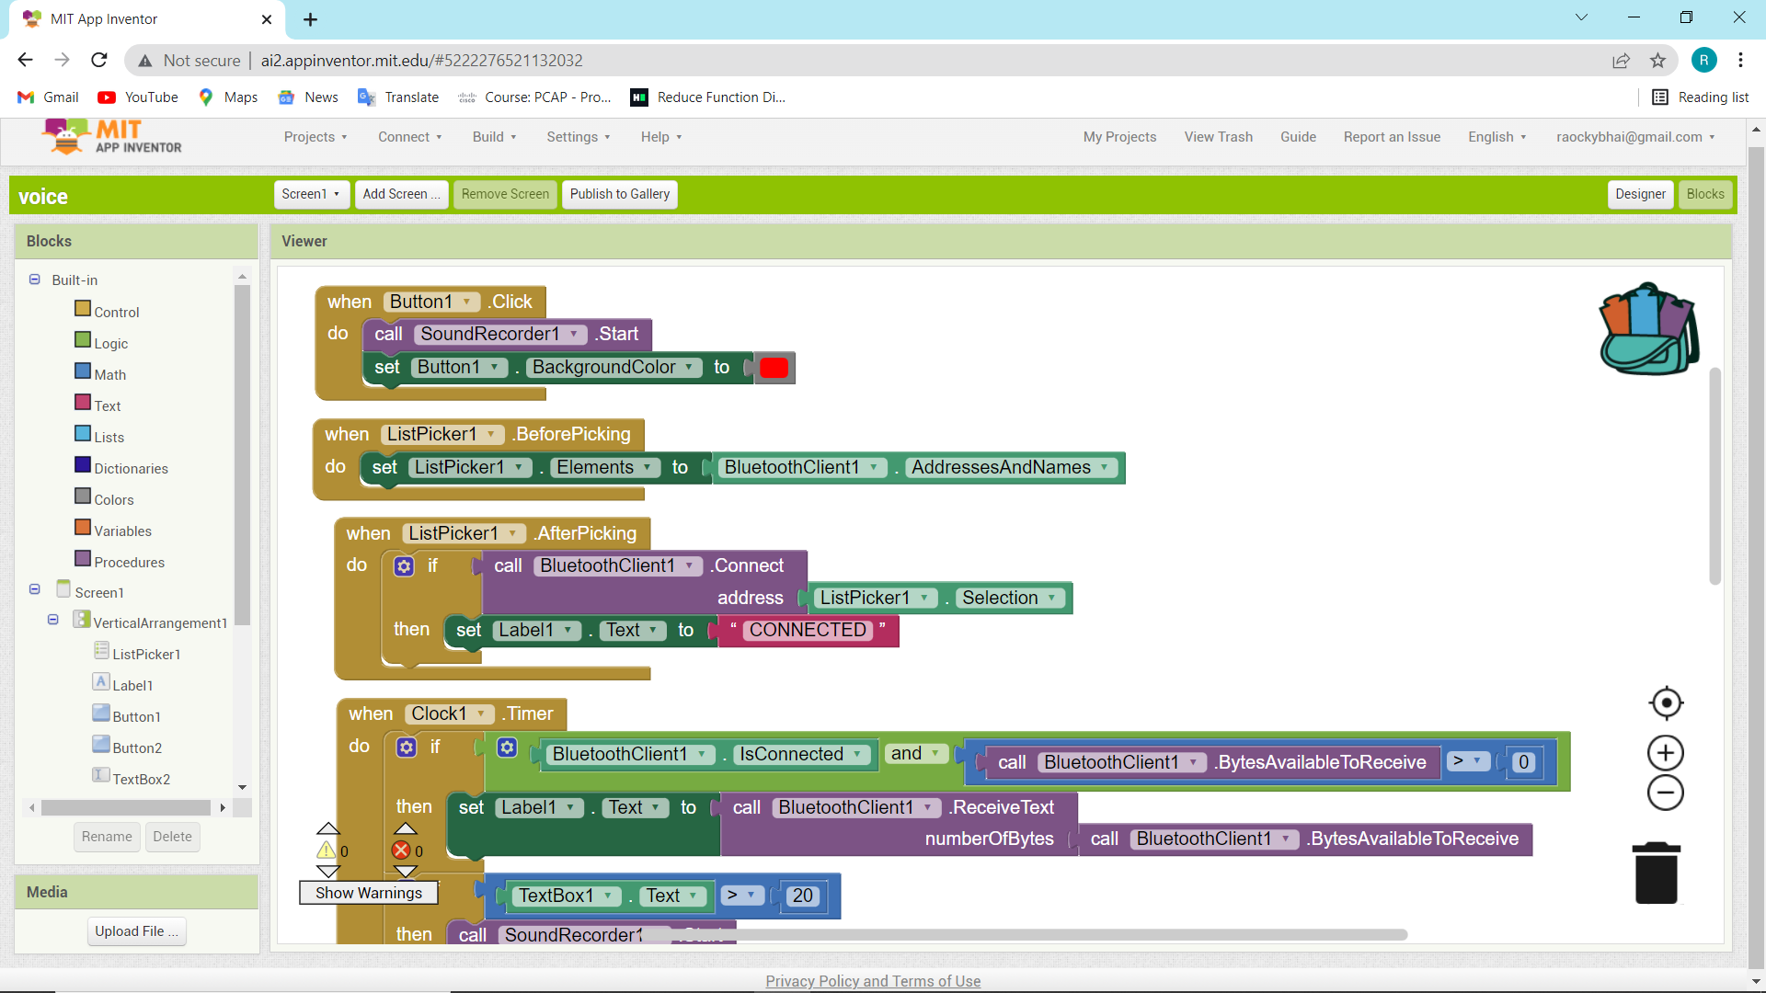Click the red color block swatch
The height and width of the screenshot is (993, 1766).
point(774,368)
